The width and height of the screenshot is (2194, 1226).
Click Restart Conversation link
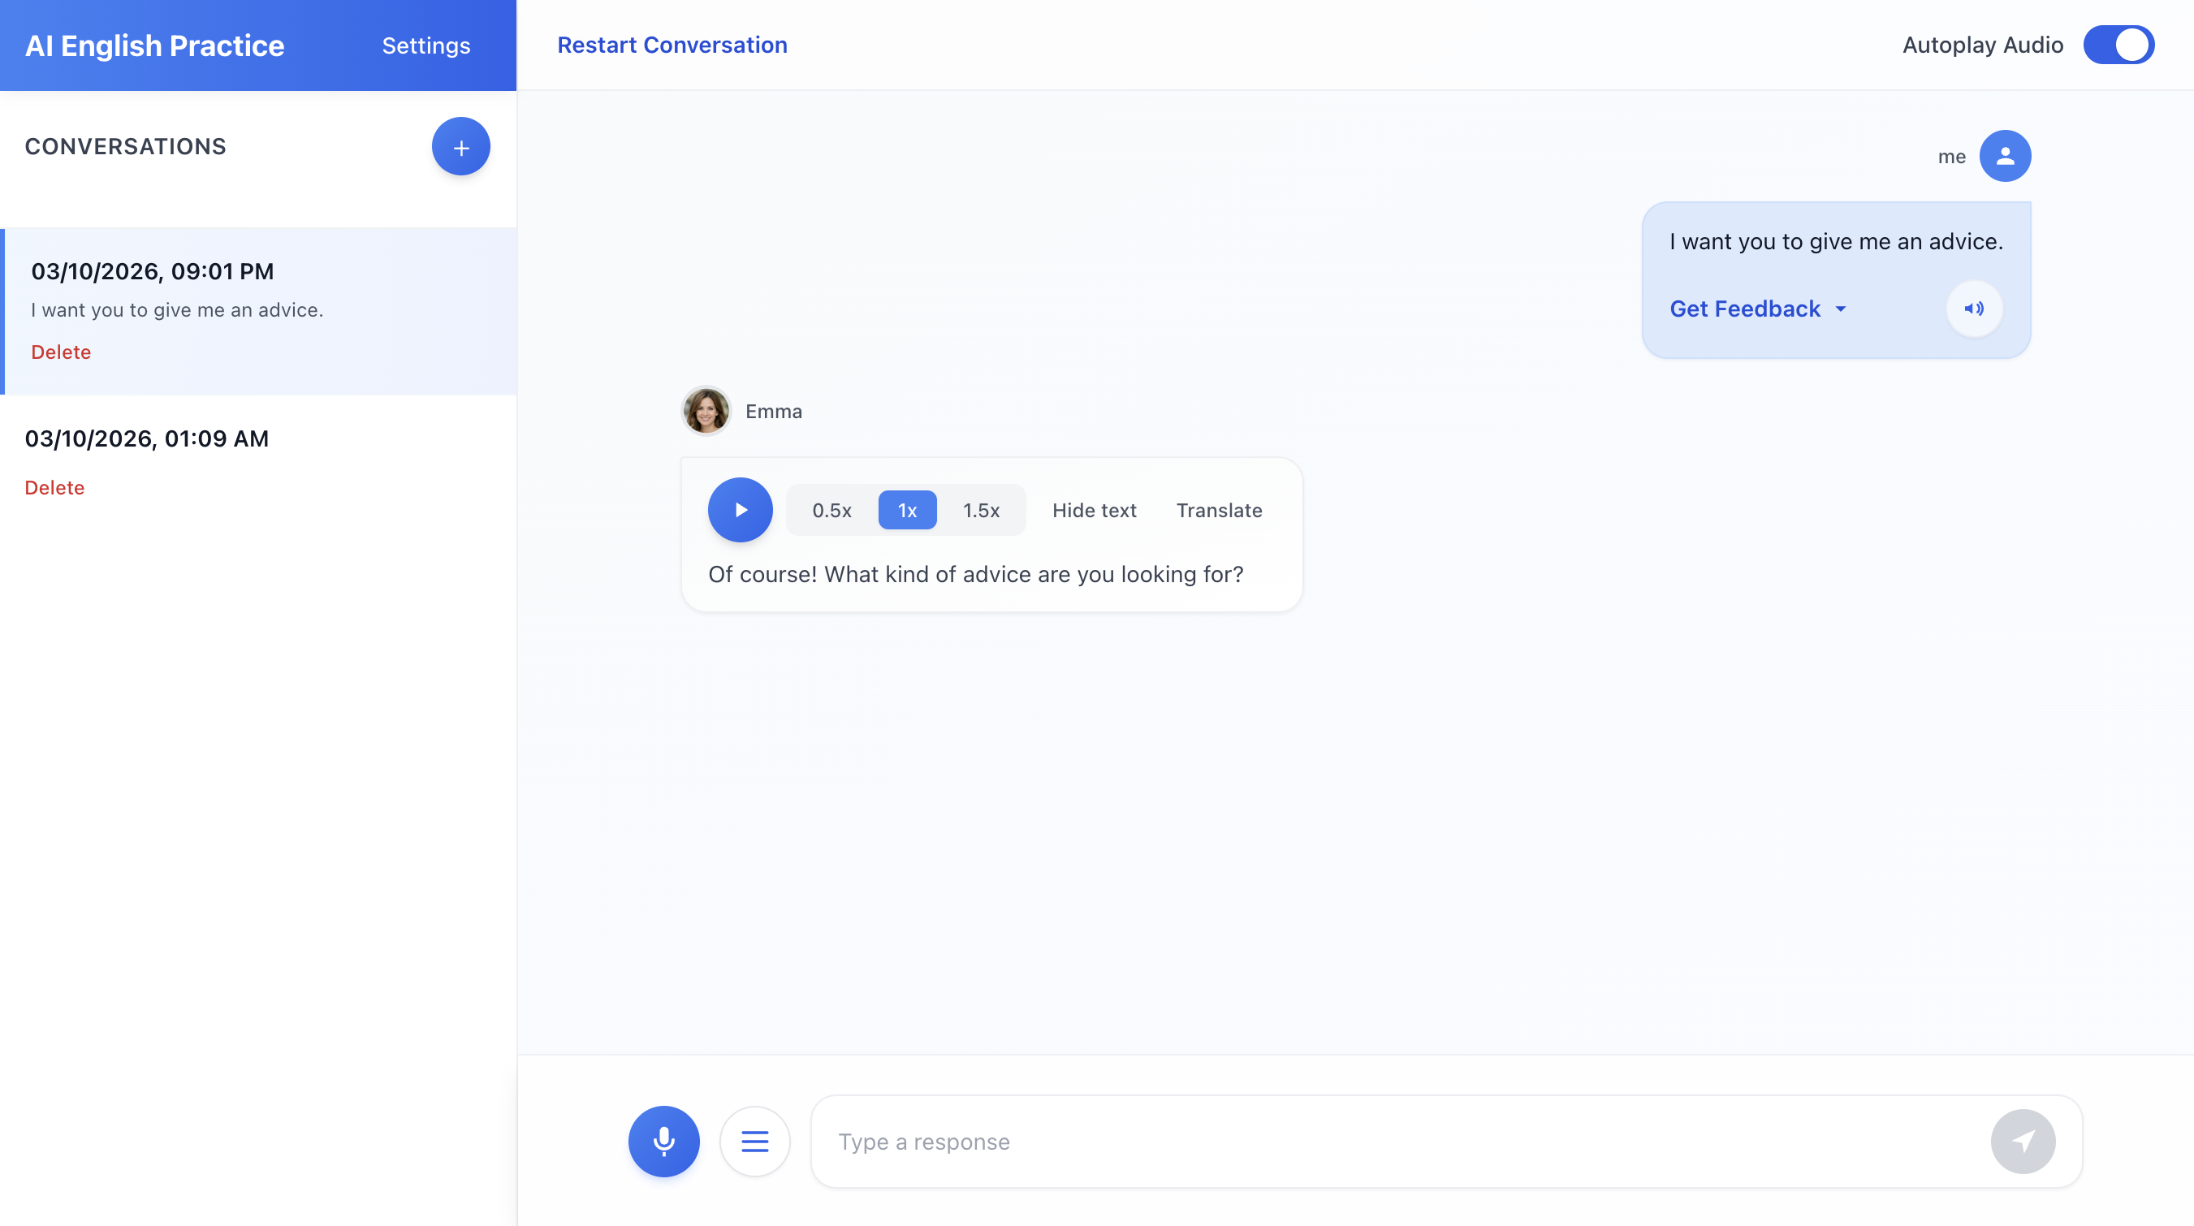[x=672, y=45]
